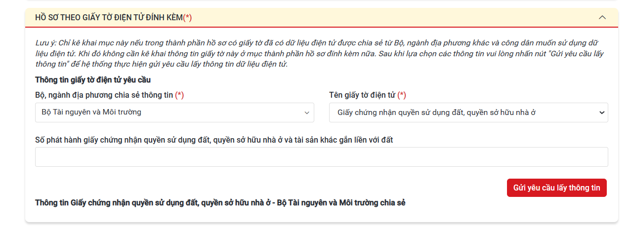Viewport: 631px width, 227px height.
Task: Click the Gửi yêu cầu lấy thông tin button
Action: [x=556, y=188]
